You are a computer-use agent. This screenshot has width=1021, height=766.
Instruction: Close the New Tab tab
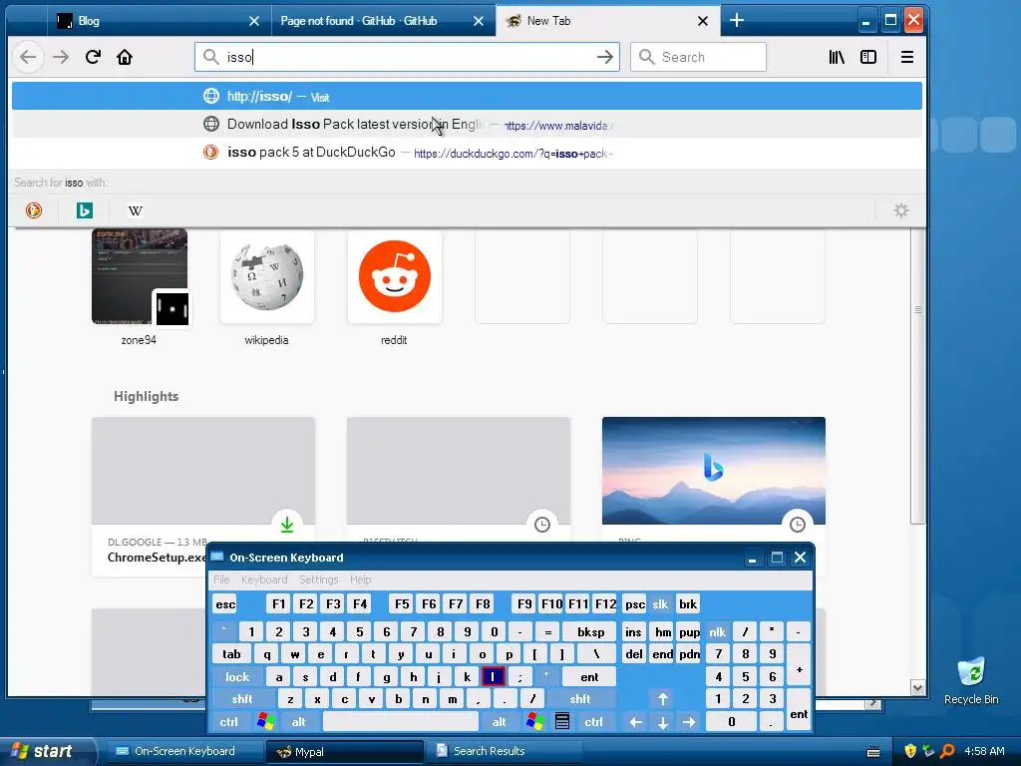(703, 21)
